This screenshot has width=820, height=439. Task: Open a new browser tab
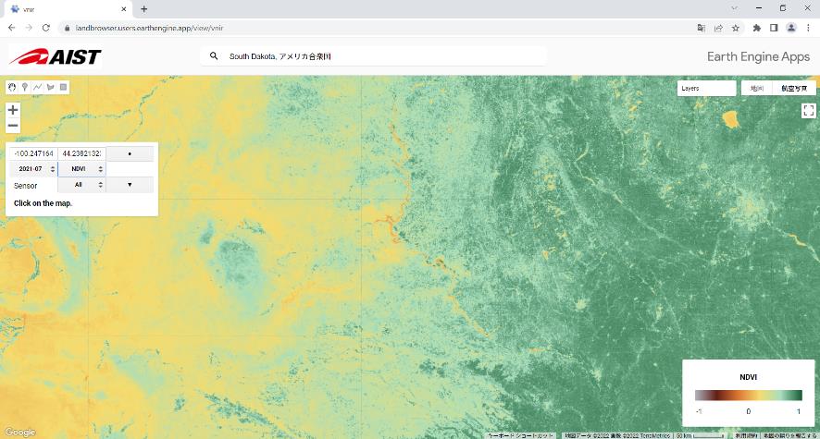[143, 9]
